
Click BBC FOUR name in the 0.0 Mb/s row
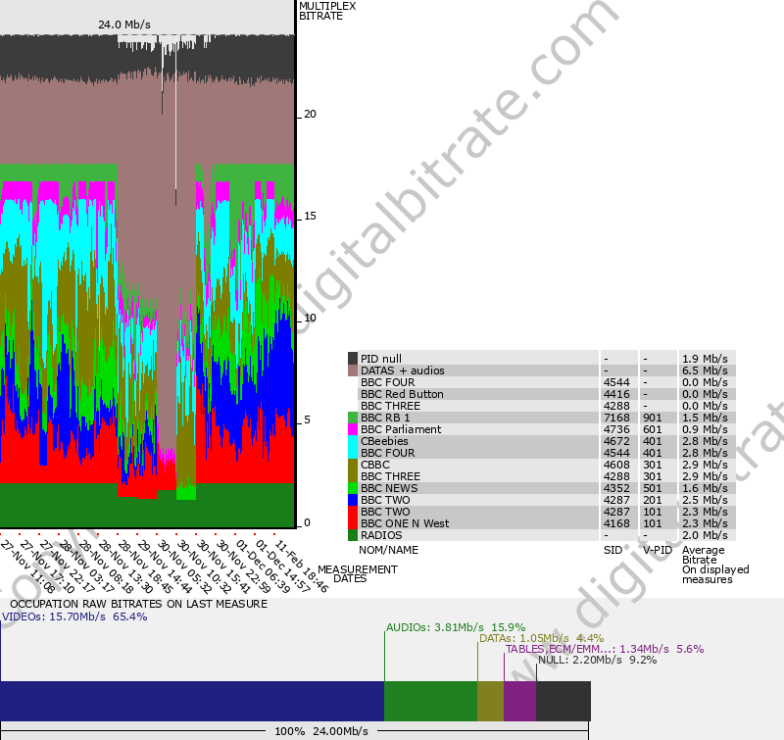(x=387, y=382)
